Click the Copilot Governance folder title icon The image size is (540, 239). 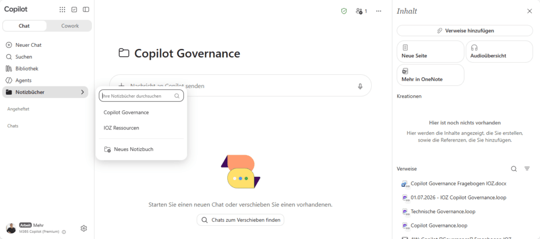(x=123, y=53)
